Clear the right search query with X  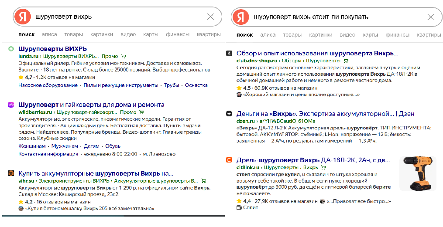(x=431, y=17)
